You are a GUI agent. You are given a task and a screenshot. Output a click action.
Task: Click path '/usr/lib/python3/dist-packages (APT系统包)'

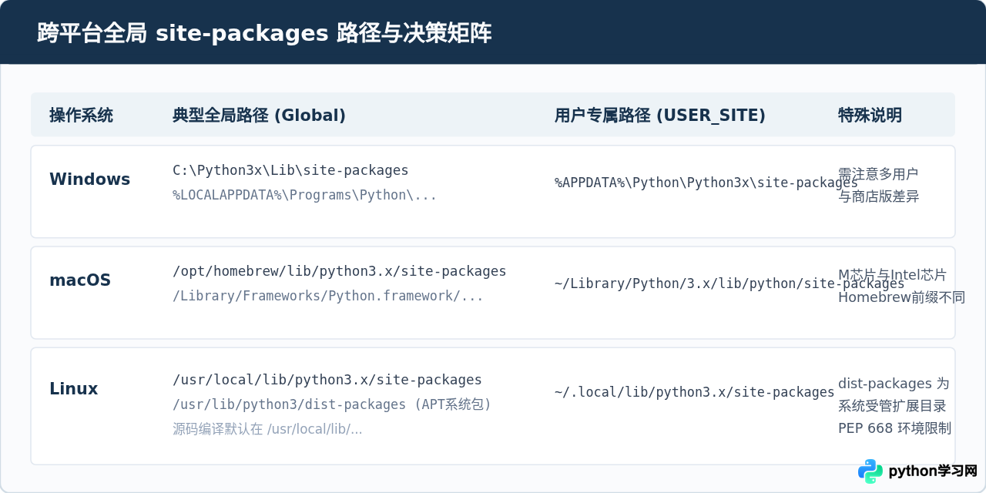click(332, 404)
